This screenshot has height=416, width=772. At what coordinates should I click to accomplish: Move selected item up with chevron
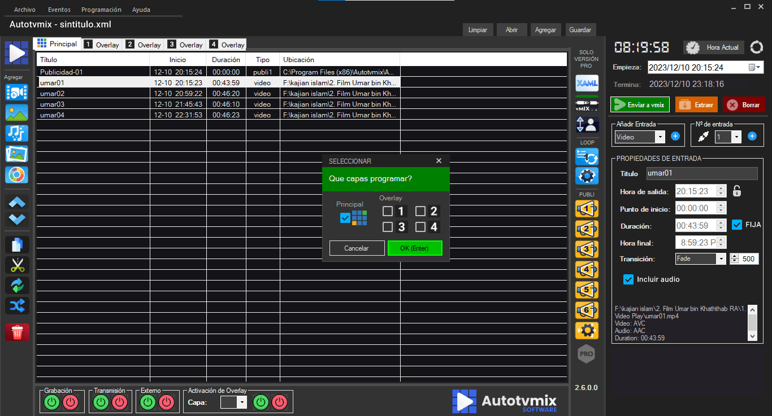click(18, 202)
